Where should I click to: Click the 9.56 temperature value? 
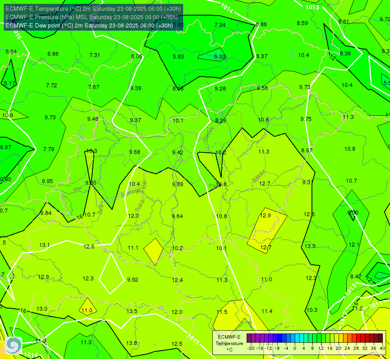click(263, 88)
